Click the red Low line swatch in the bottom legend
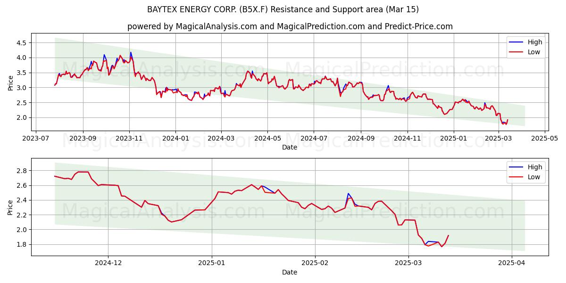The height and width of the screenshot is (283, 566). coord(516,177)
